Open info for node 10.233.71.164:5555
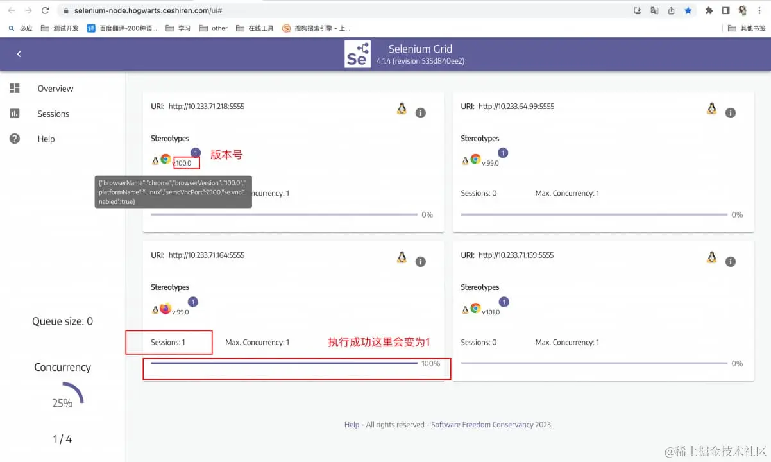The image size is (771, 462). pos(421,261)
